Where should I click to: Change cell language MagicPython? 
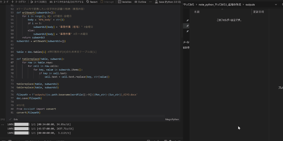tap(172, 119)
